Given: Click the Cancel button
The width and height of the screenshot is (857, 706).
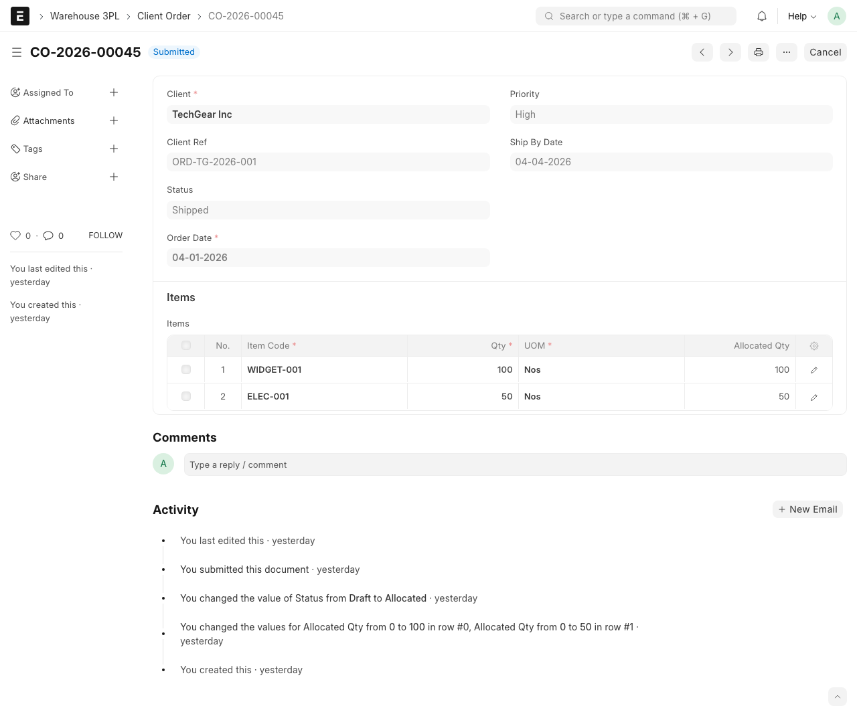Looking at the screenshot, I should click(x=825, y=52).
